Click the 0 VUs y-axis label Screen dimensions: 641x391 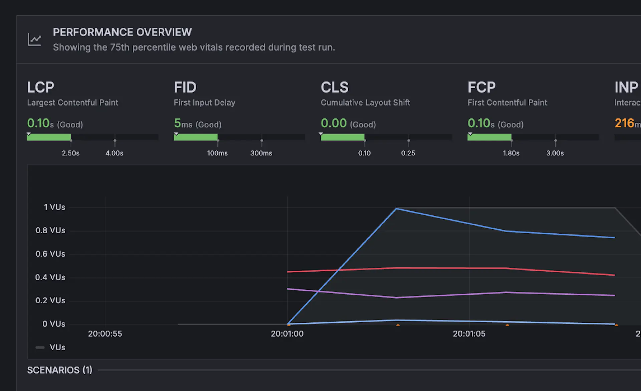[x=54, y=324]
